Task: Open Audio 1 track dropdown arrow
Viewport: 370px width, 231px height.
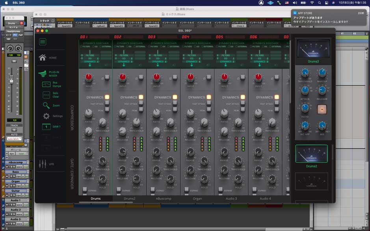Action: 28,200
